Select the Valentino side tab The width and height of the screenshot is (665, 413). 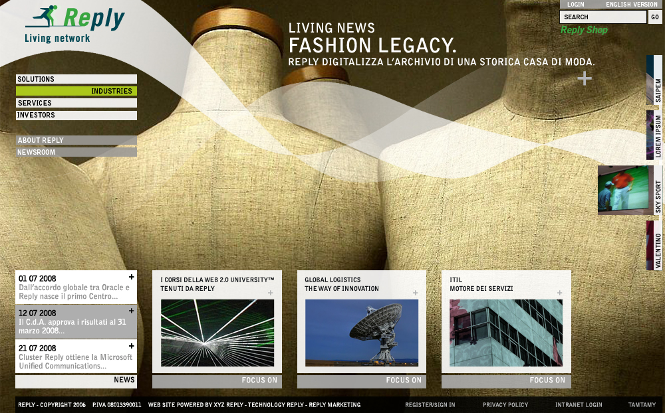tap(654, 245)
